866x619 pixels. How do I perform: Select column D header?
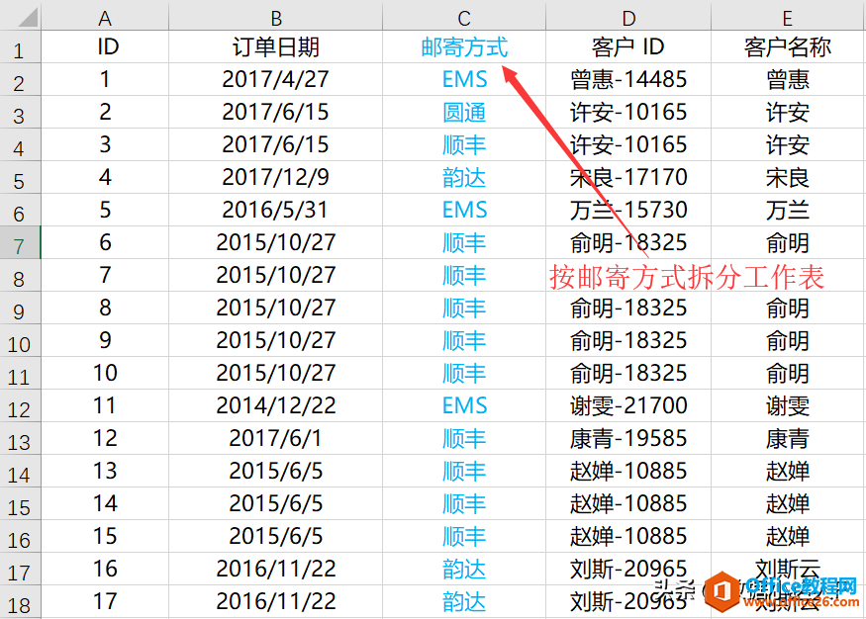click(x=628, y=18)
